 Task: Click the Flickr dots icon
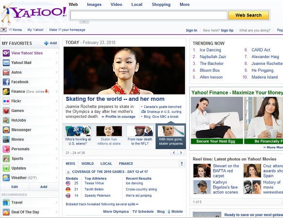6,101
